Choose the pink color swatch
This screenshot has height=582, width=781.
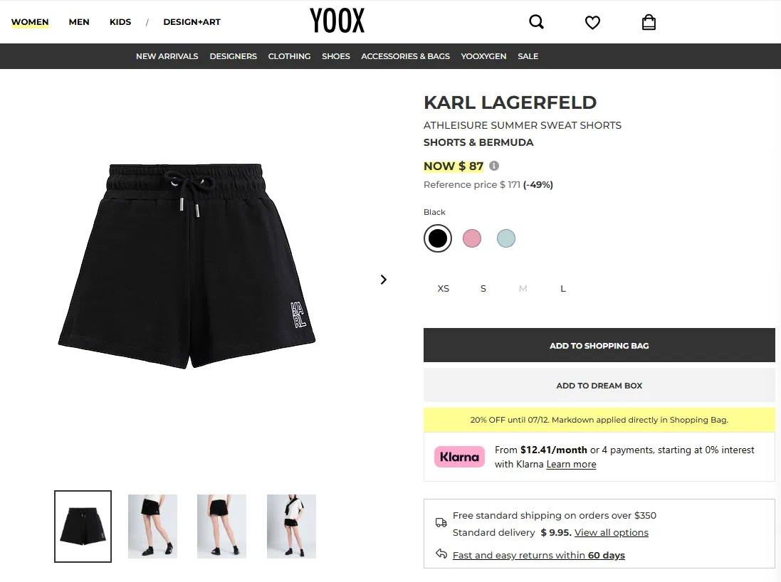click(472, 238)
